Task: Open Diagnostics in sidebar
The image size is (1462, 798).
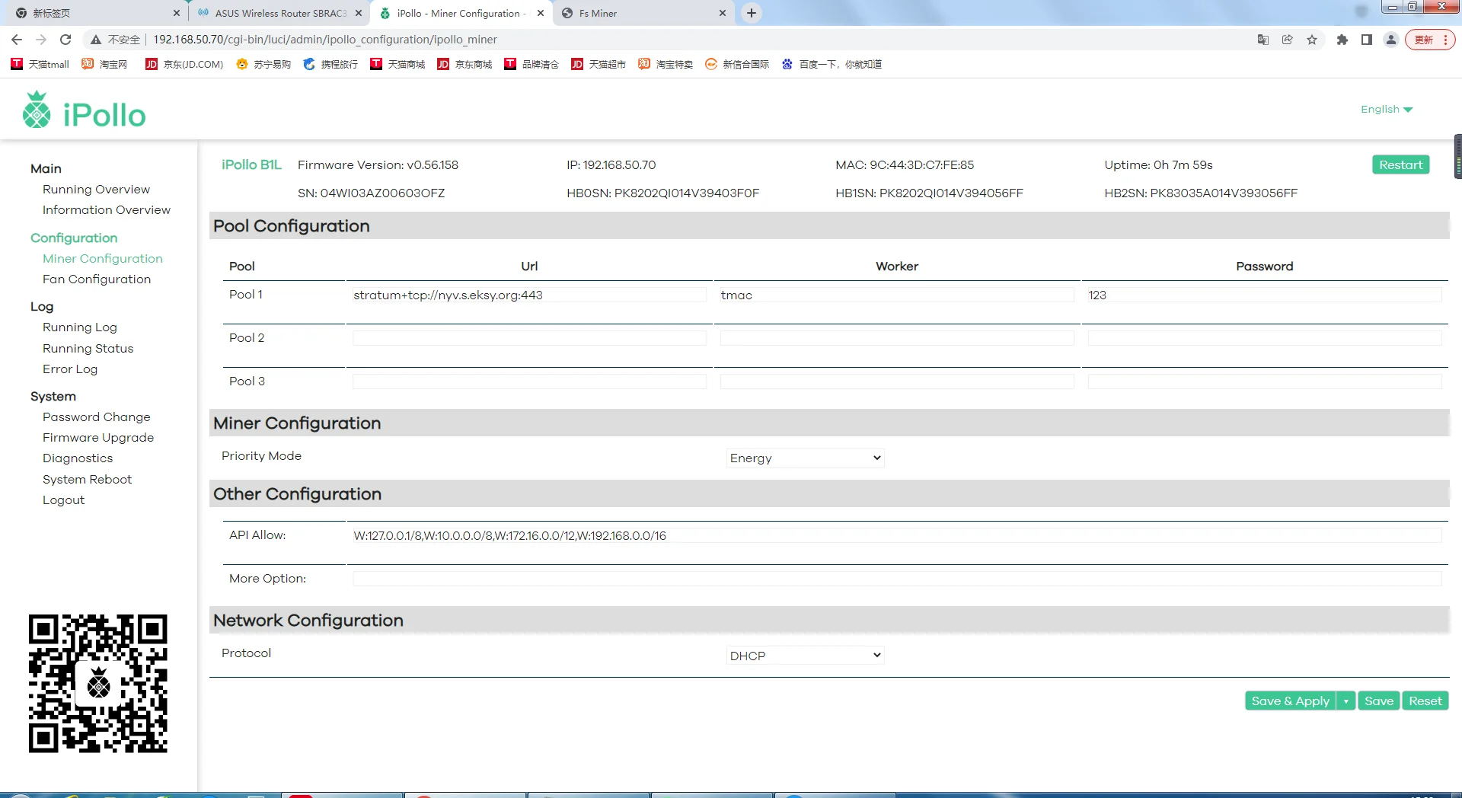Action: tap(78, 458)
